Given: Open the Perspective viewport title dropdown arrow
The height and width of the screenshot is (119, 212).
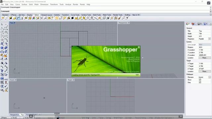Looking at the screenshot, I should (x=129, y=23).
